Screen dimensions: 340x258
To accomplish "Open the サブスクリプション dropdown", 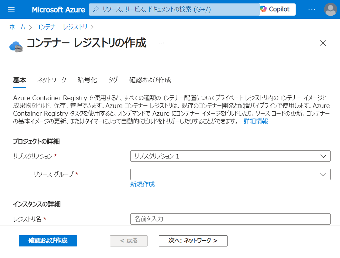I will (x=230, y=156).
